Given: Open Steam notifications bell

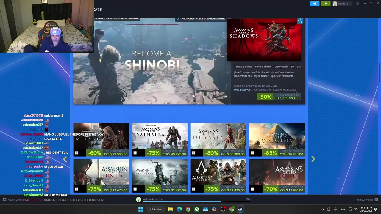Looking at the screenshot, I should tap(326, 4).
